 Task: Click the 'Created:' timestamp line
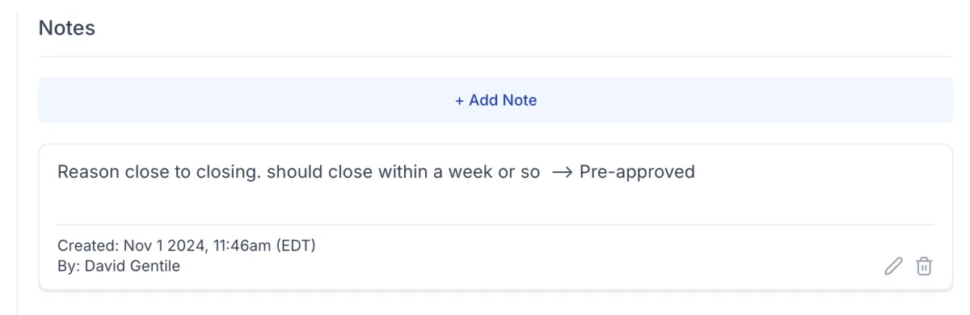point(187,245)
